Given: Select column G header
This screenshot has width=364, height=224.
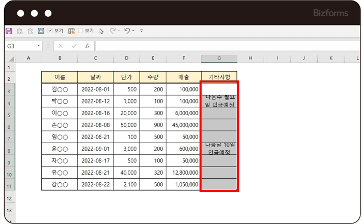Looking at the screenshot, I should tap(219, 59).
